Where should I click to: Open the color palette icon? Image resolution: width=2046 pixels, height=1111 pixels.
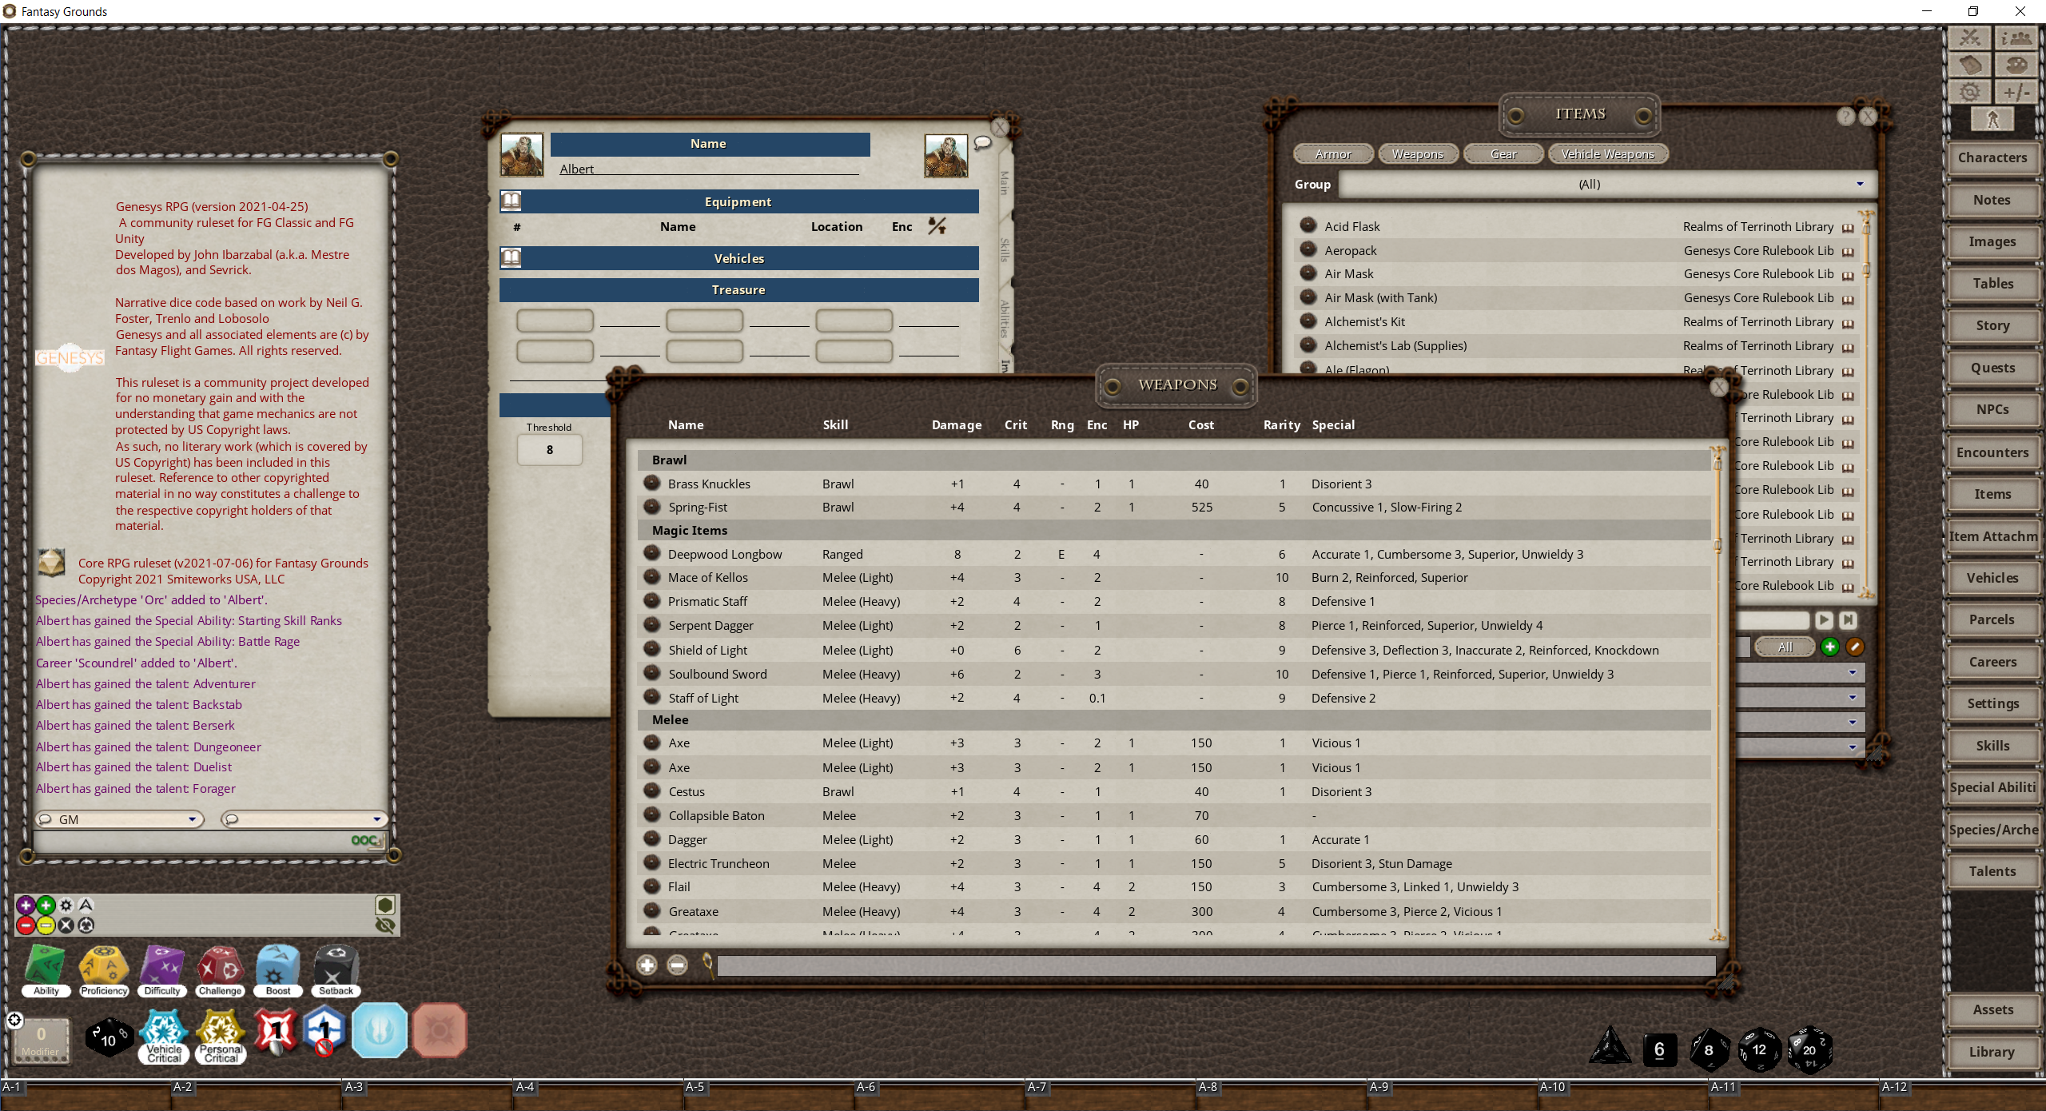coord(2016,65)
